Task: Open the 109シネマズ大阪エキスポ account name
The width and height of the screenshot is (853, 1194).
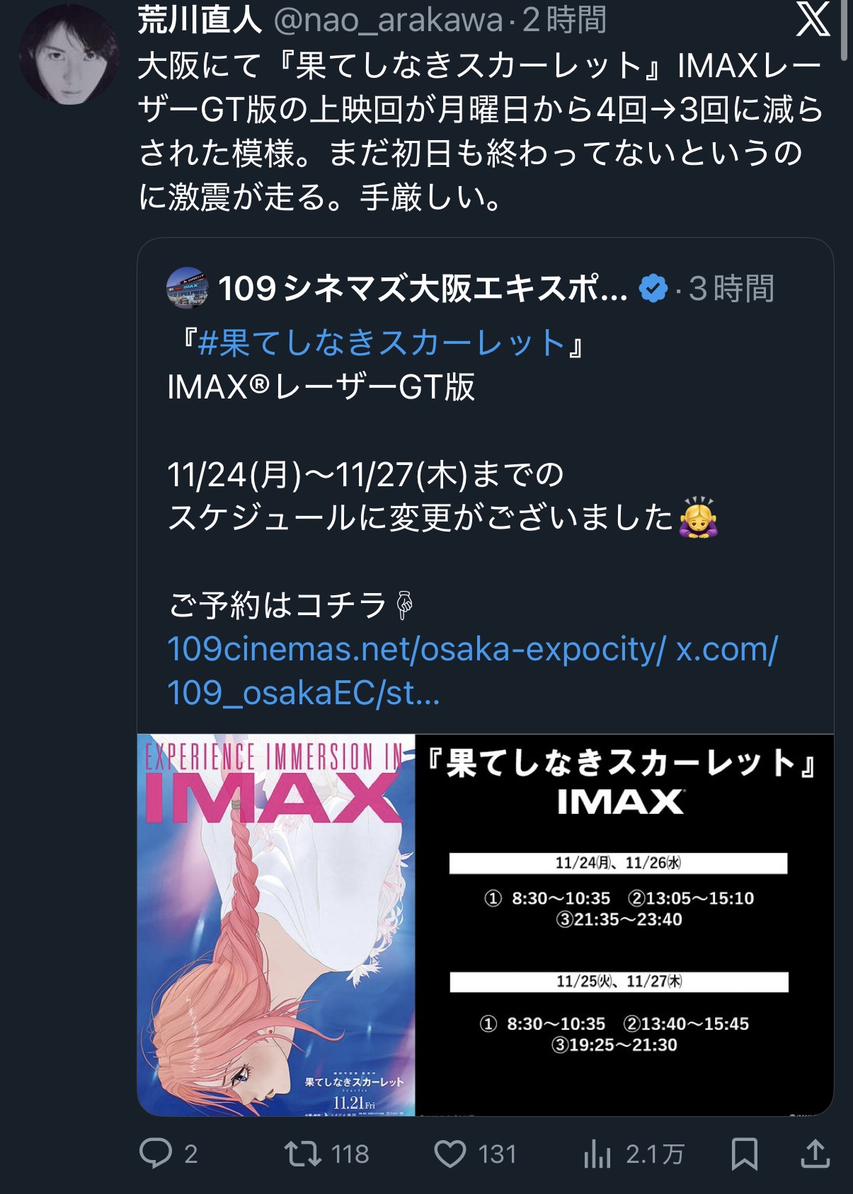Action: (x=423, y=288)
